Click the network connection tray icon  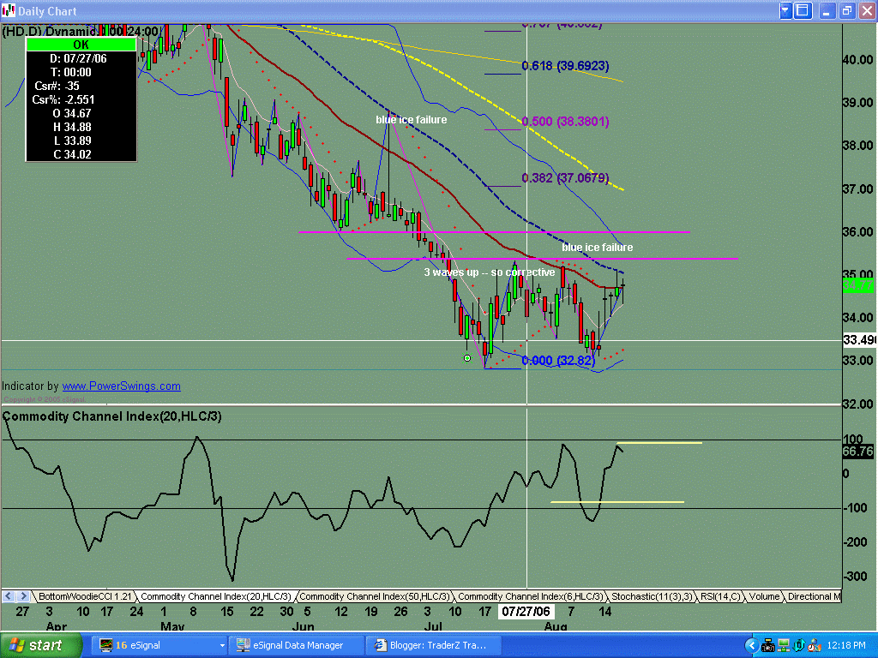pos(784,646)
